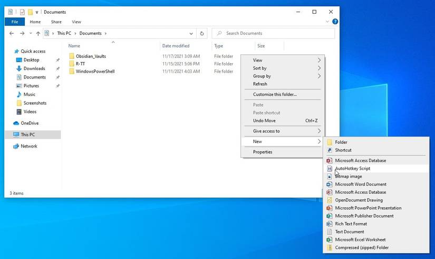
Task: Choose Refresh in the context menu
Action: pyautogui.click(x=283, y=84)
